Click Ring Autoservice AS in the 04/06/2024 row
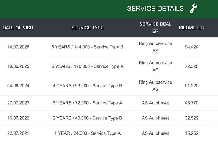The width and height of the screenshot is (218, 150). tap(155, 86)
